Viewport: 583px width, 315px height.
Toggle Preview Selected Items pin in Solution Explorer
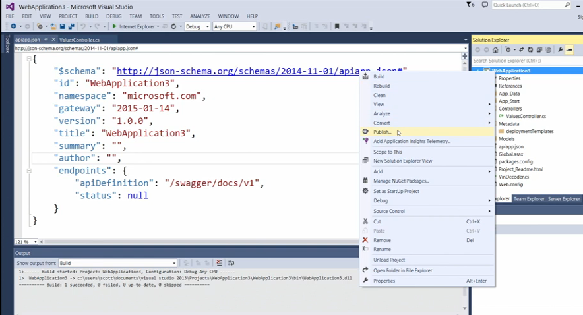pyautogui.click(x=569, y=49)
